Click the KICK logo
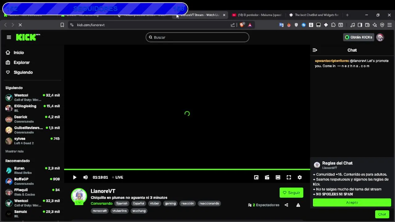 (x=28, y=37)
